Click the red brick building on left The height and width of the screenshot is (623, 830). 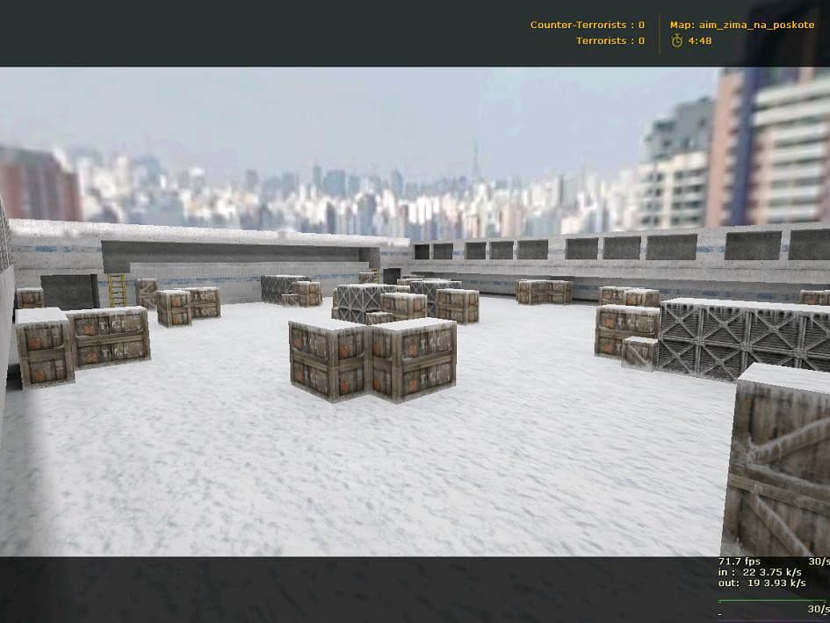click(x=38, y=184)
